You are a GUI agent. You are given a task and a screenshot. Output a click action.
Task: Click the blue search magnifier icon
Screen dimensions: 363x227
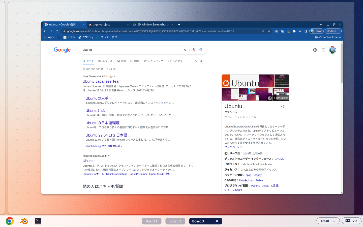click(x=201, y=50)
